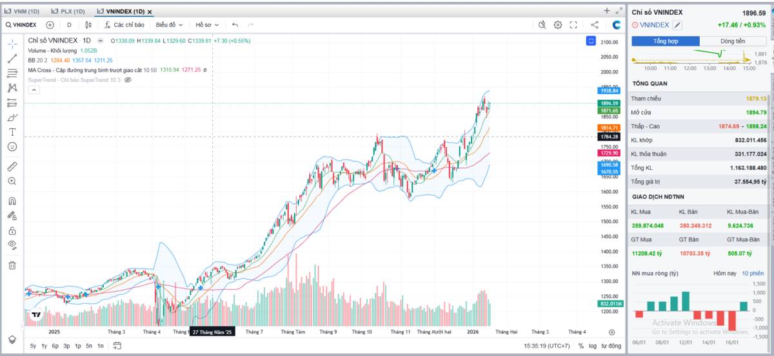Screen dimensions: 774x356
Task: Open Các chỉ báo indicators
Action: (124, 24)
